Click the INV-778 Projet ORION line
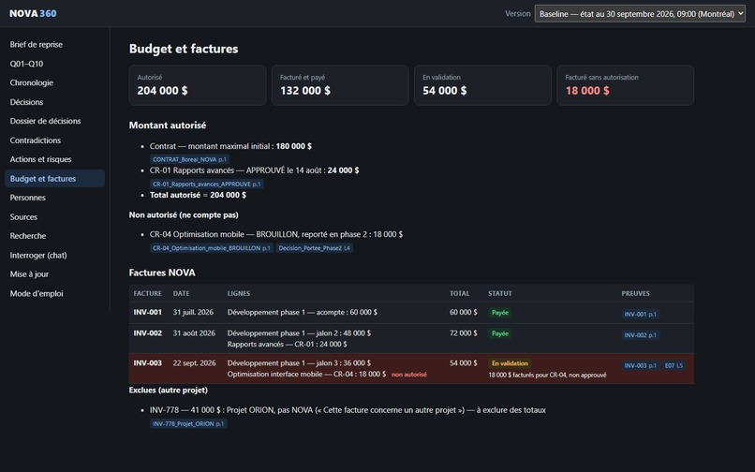This screenshot has height=472, width=755. click(x=348, y=410)
